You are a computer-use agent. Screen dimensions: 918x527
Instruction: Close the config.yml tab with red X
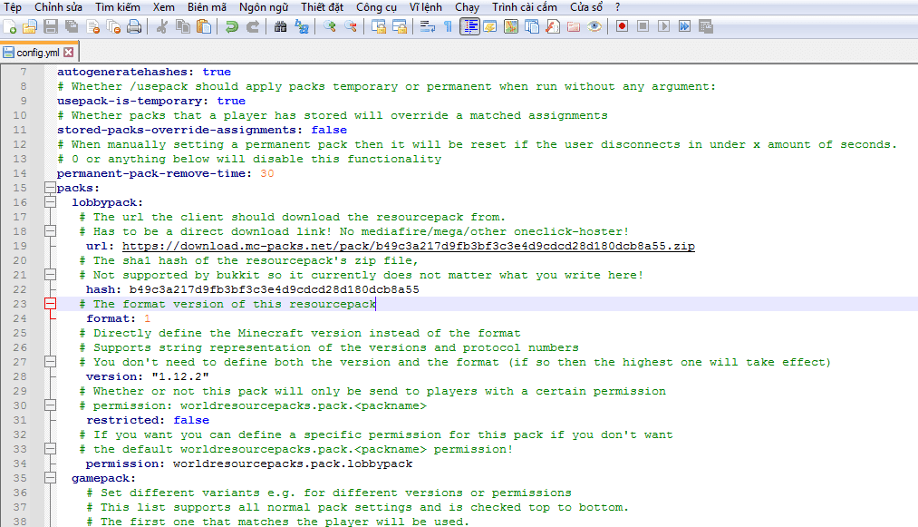[x=69, y=53]
